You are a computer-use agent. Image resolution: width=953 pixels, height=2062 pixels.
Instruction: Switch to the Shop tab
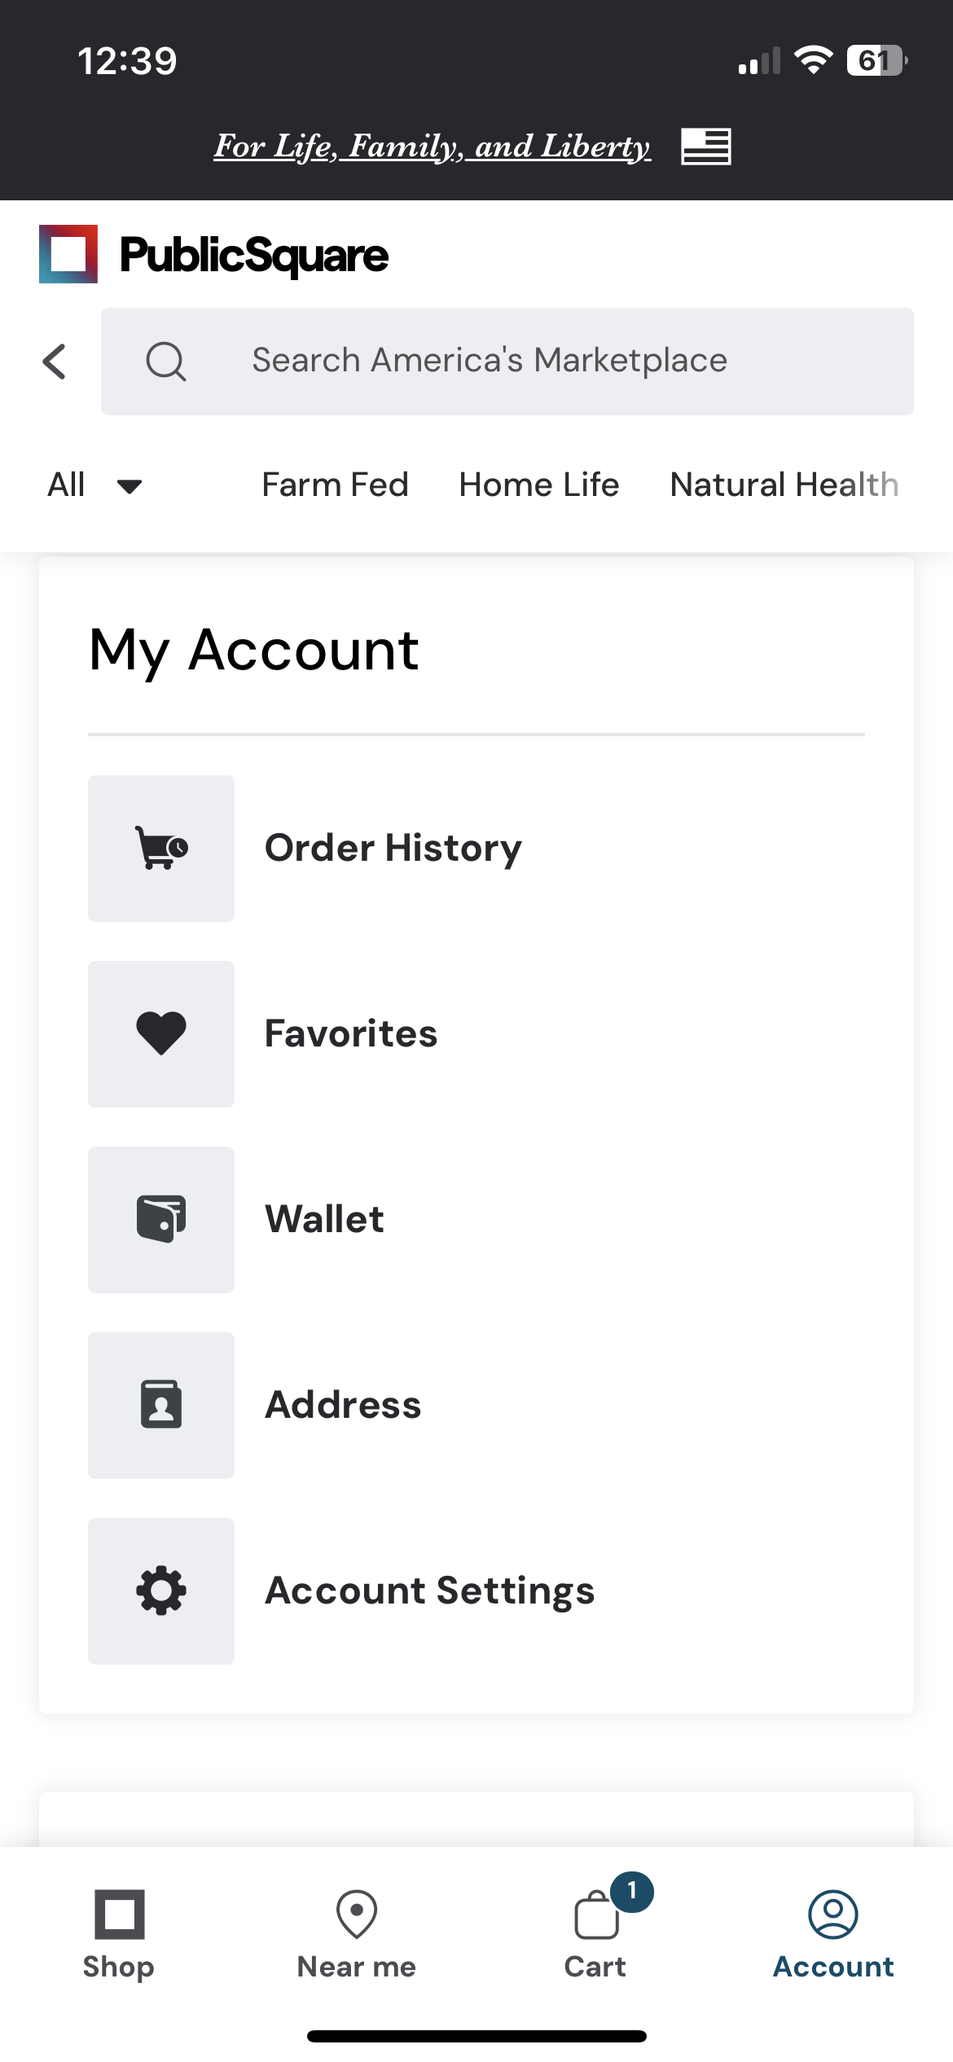(119, 1934)
